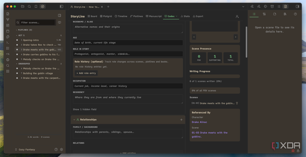Select the scroll icon tab in right panel

(x=264, y=14)
